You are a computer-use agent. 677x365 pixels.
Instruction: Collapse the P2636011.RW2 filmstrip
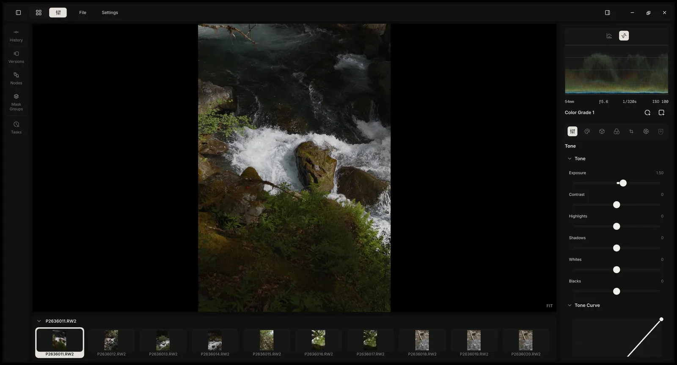[x=39, y=321]
